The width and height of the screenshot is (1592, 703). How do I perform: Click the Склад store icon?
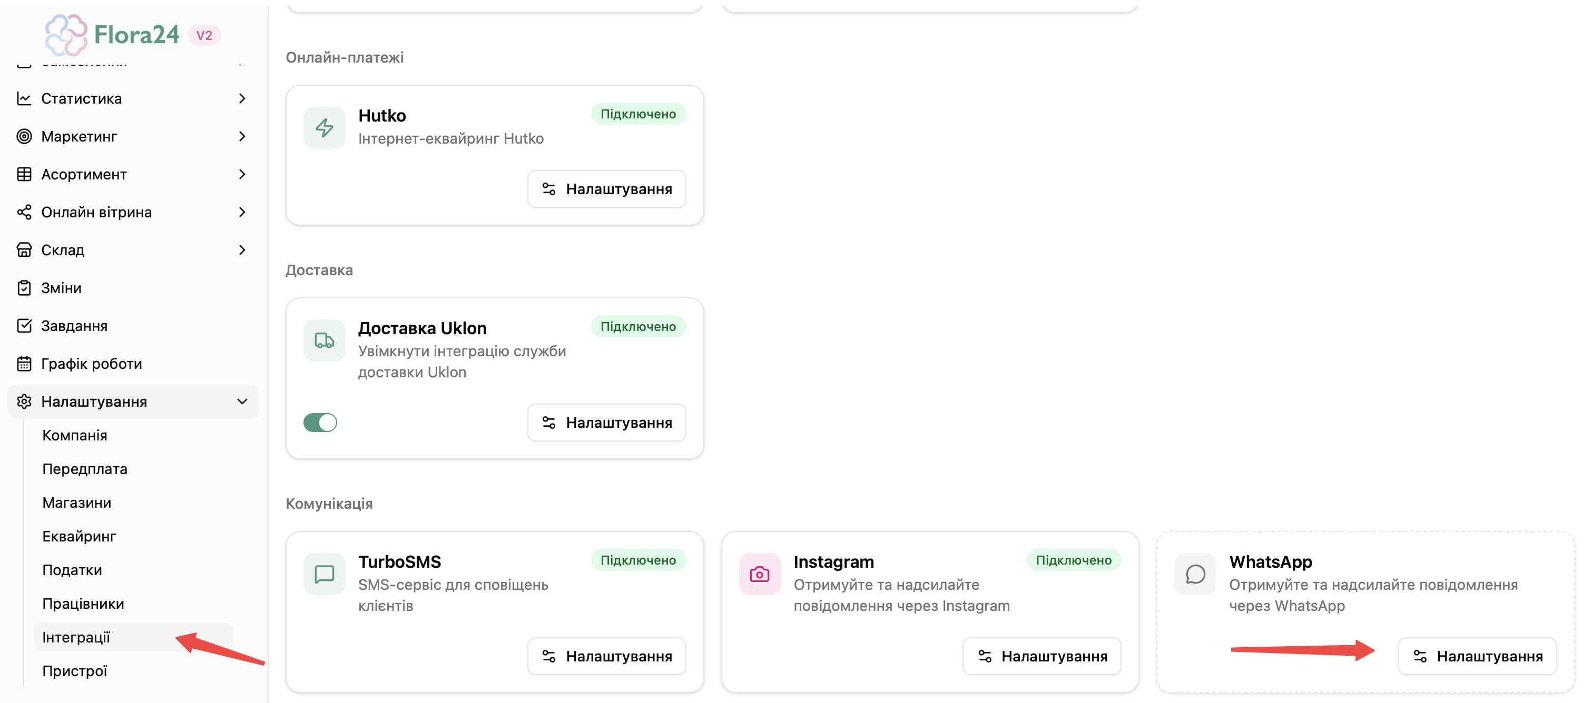click(24, 250)
